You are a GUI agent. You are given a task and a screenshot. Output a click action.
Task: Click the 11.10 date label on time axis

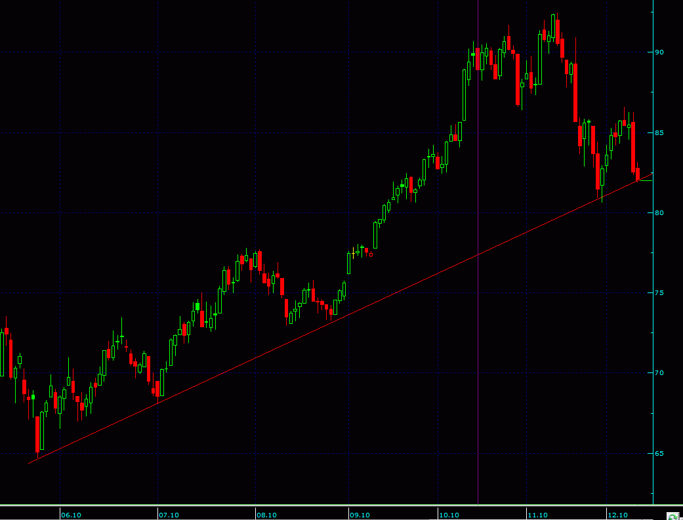[x=538, y=515]
